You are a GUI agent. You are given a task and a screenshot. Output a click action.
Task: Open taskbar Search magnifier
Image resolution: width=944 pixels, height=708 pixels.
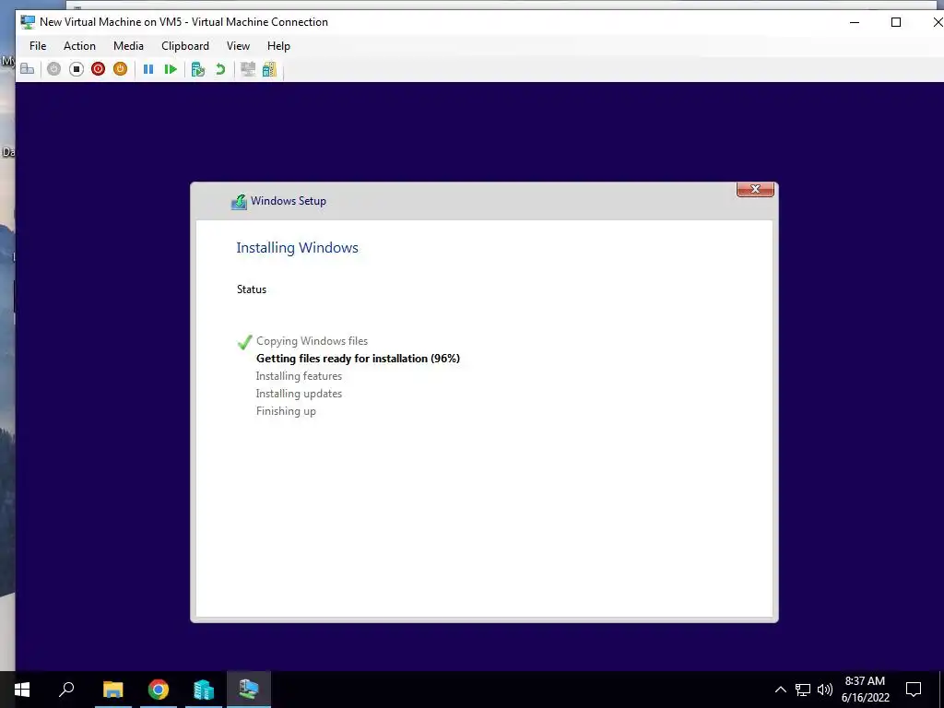66,690
